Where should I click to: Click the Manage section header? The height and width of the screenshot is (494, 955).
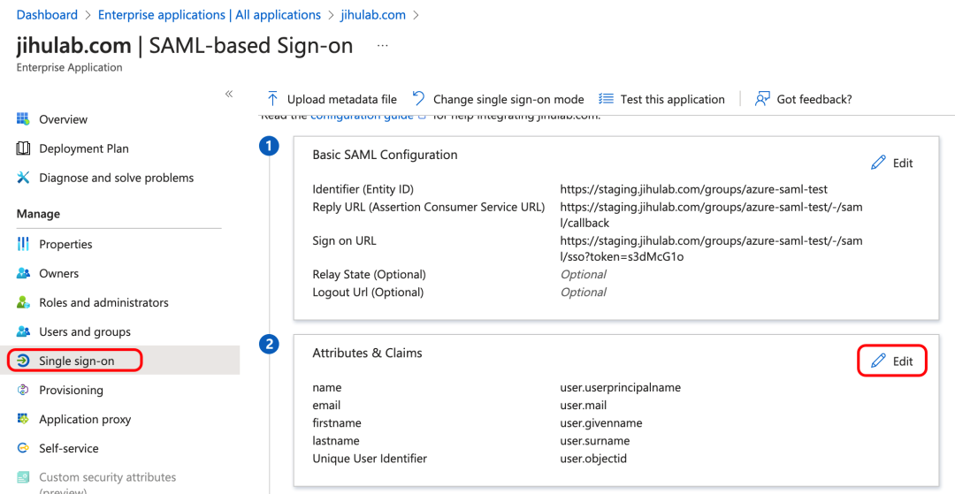[x=38, y=214]
